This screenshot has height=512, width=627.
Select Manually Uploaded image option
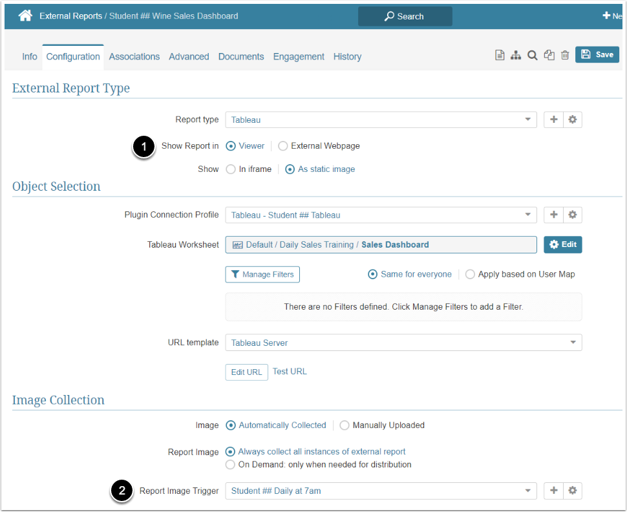pos(345,425)
